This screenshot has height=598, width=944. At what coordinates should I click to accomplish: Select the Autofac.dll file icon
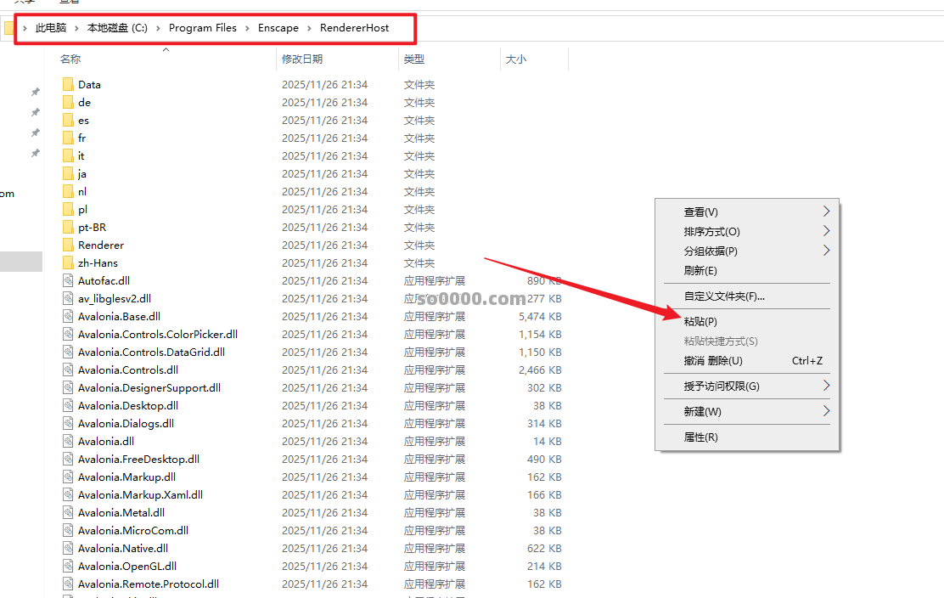pyautogui.click(x=68, y=280)
